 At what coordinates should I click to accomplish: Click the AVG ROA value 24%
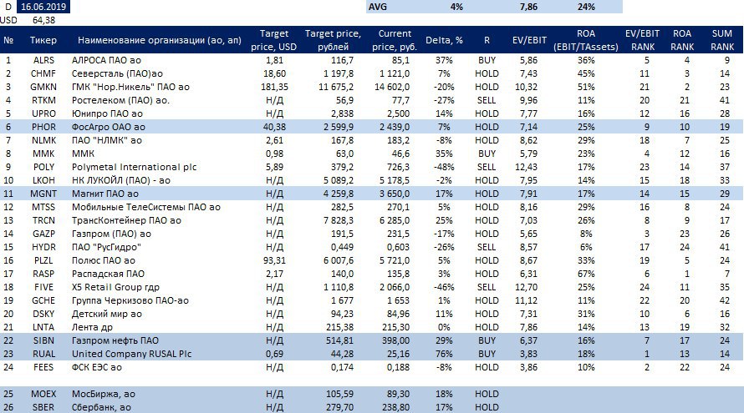coord(586,7)
